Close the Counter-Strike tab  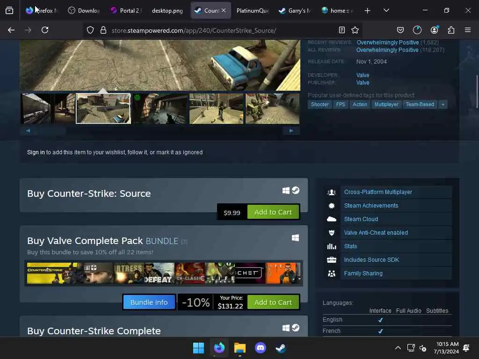(x=224, y=10)
